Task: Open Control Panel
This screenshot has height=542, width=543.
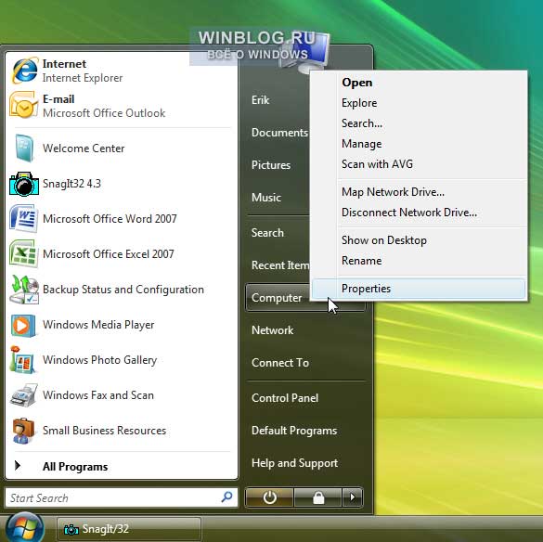Action: coord(285,398)
